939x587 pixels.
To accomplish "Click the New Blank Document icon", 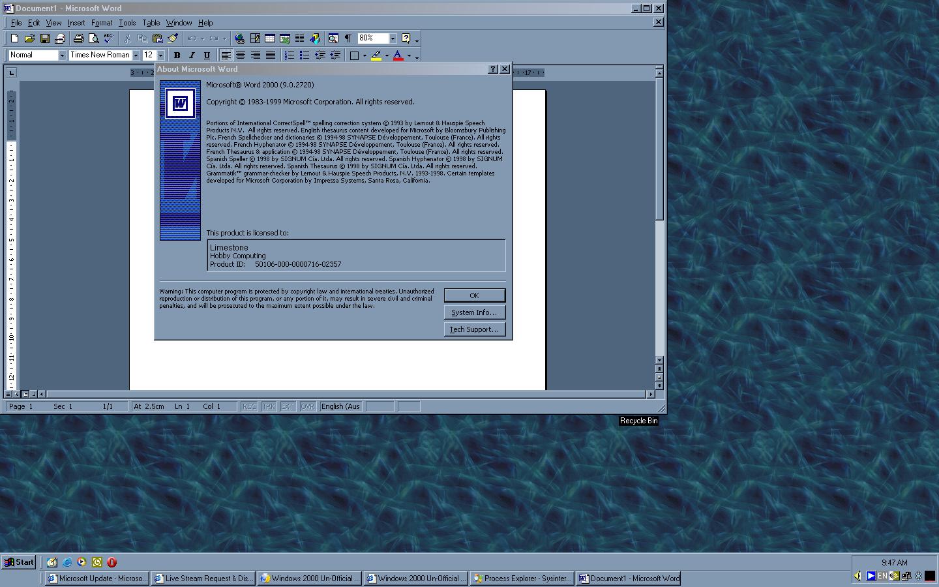I will click(14, 38).
